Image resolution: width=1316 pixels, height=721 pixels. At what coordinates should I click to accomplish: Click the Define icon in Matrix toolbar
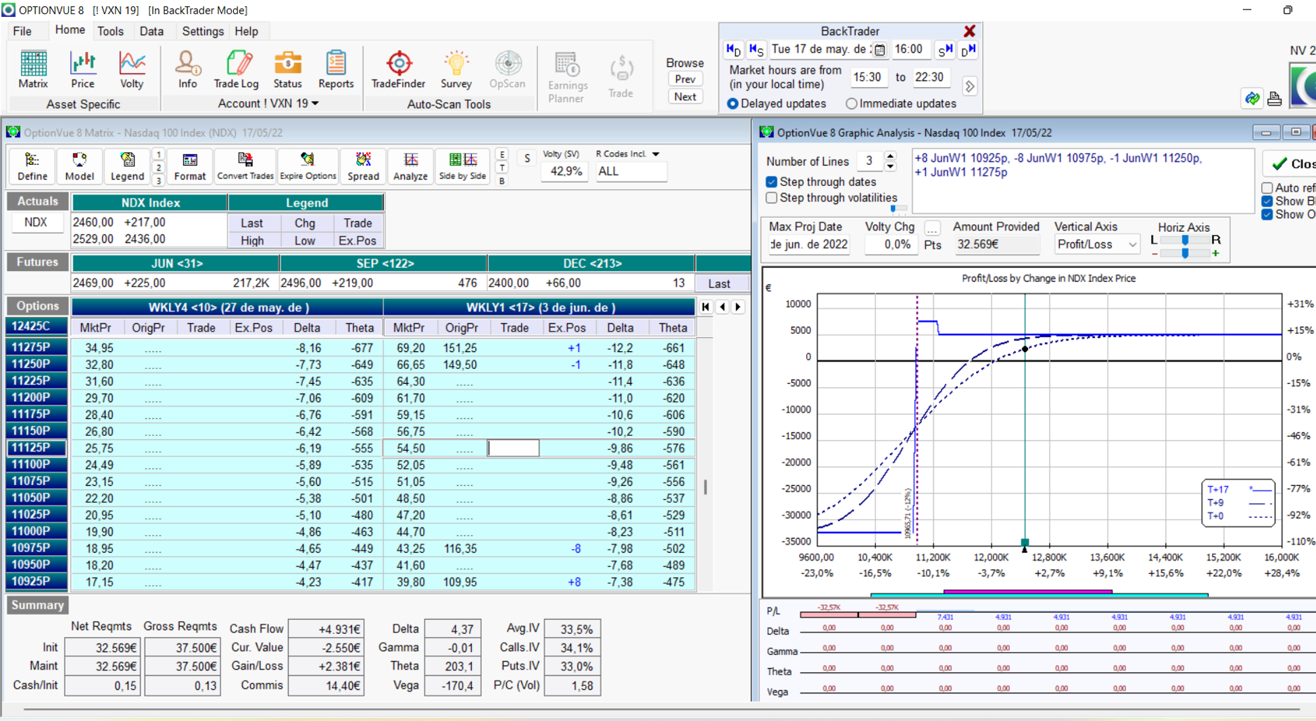[x=32, y=166]
